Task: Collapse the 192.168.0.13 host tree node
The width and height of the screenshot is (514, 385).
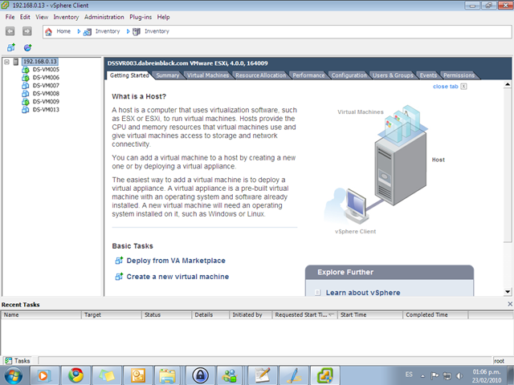Action: (7, 62)
